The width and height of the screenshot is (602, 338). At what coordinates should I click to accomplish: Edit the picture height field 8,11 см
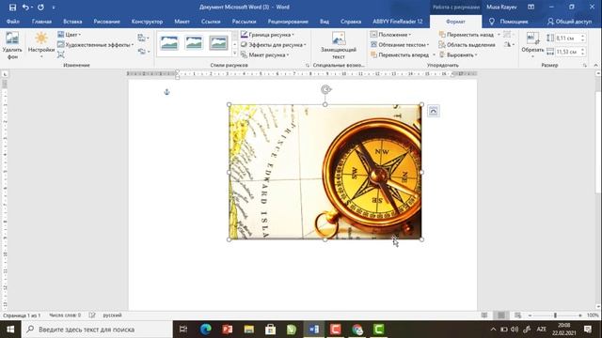566,38
